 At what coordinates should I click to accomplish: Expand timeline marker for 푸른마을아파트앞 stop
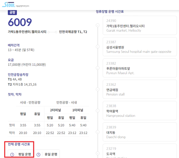(x=98, y=68)
